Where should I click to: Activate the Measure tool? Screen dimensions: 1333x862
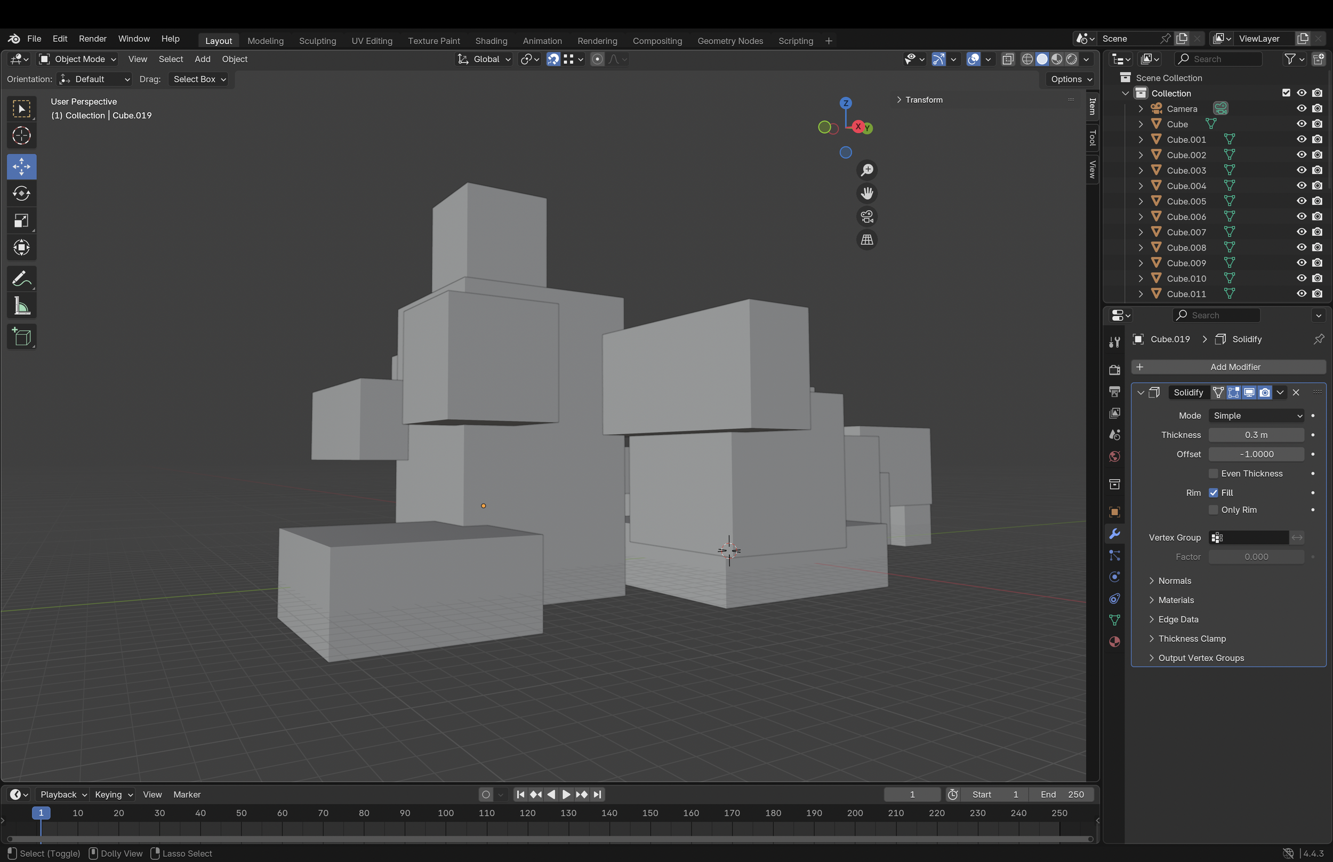21,306
